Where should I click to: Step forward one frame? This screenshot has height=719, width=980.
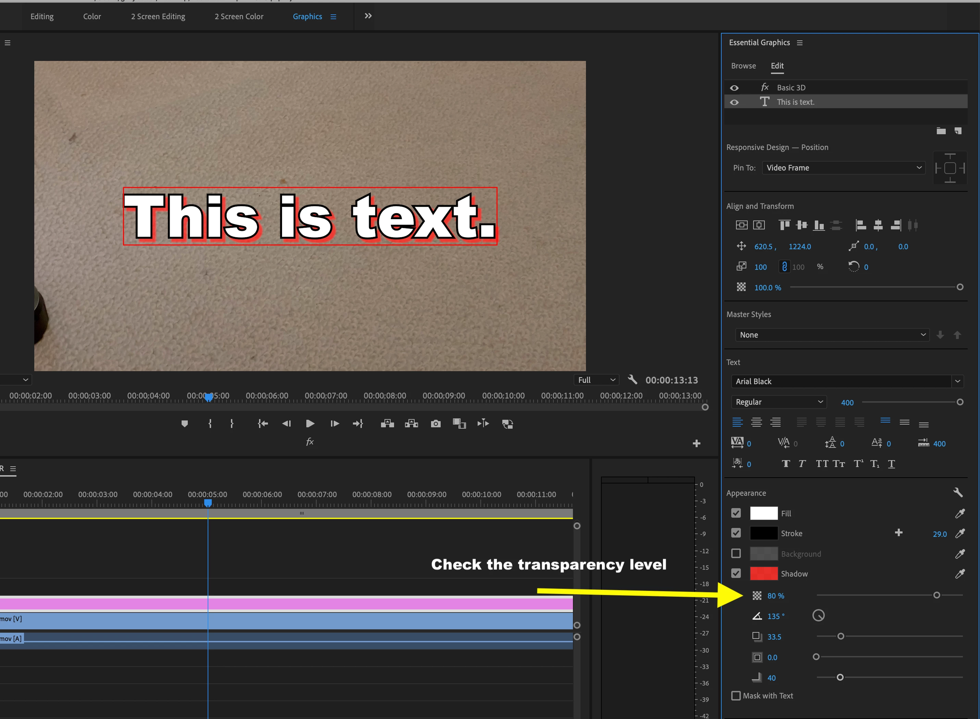334,424
